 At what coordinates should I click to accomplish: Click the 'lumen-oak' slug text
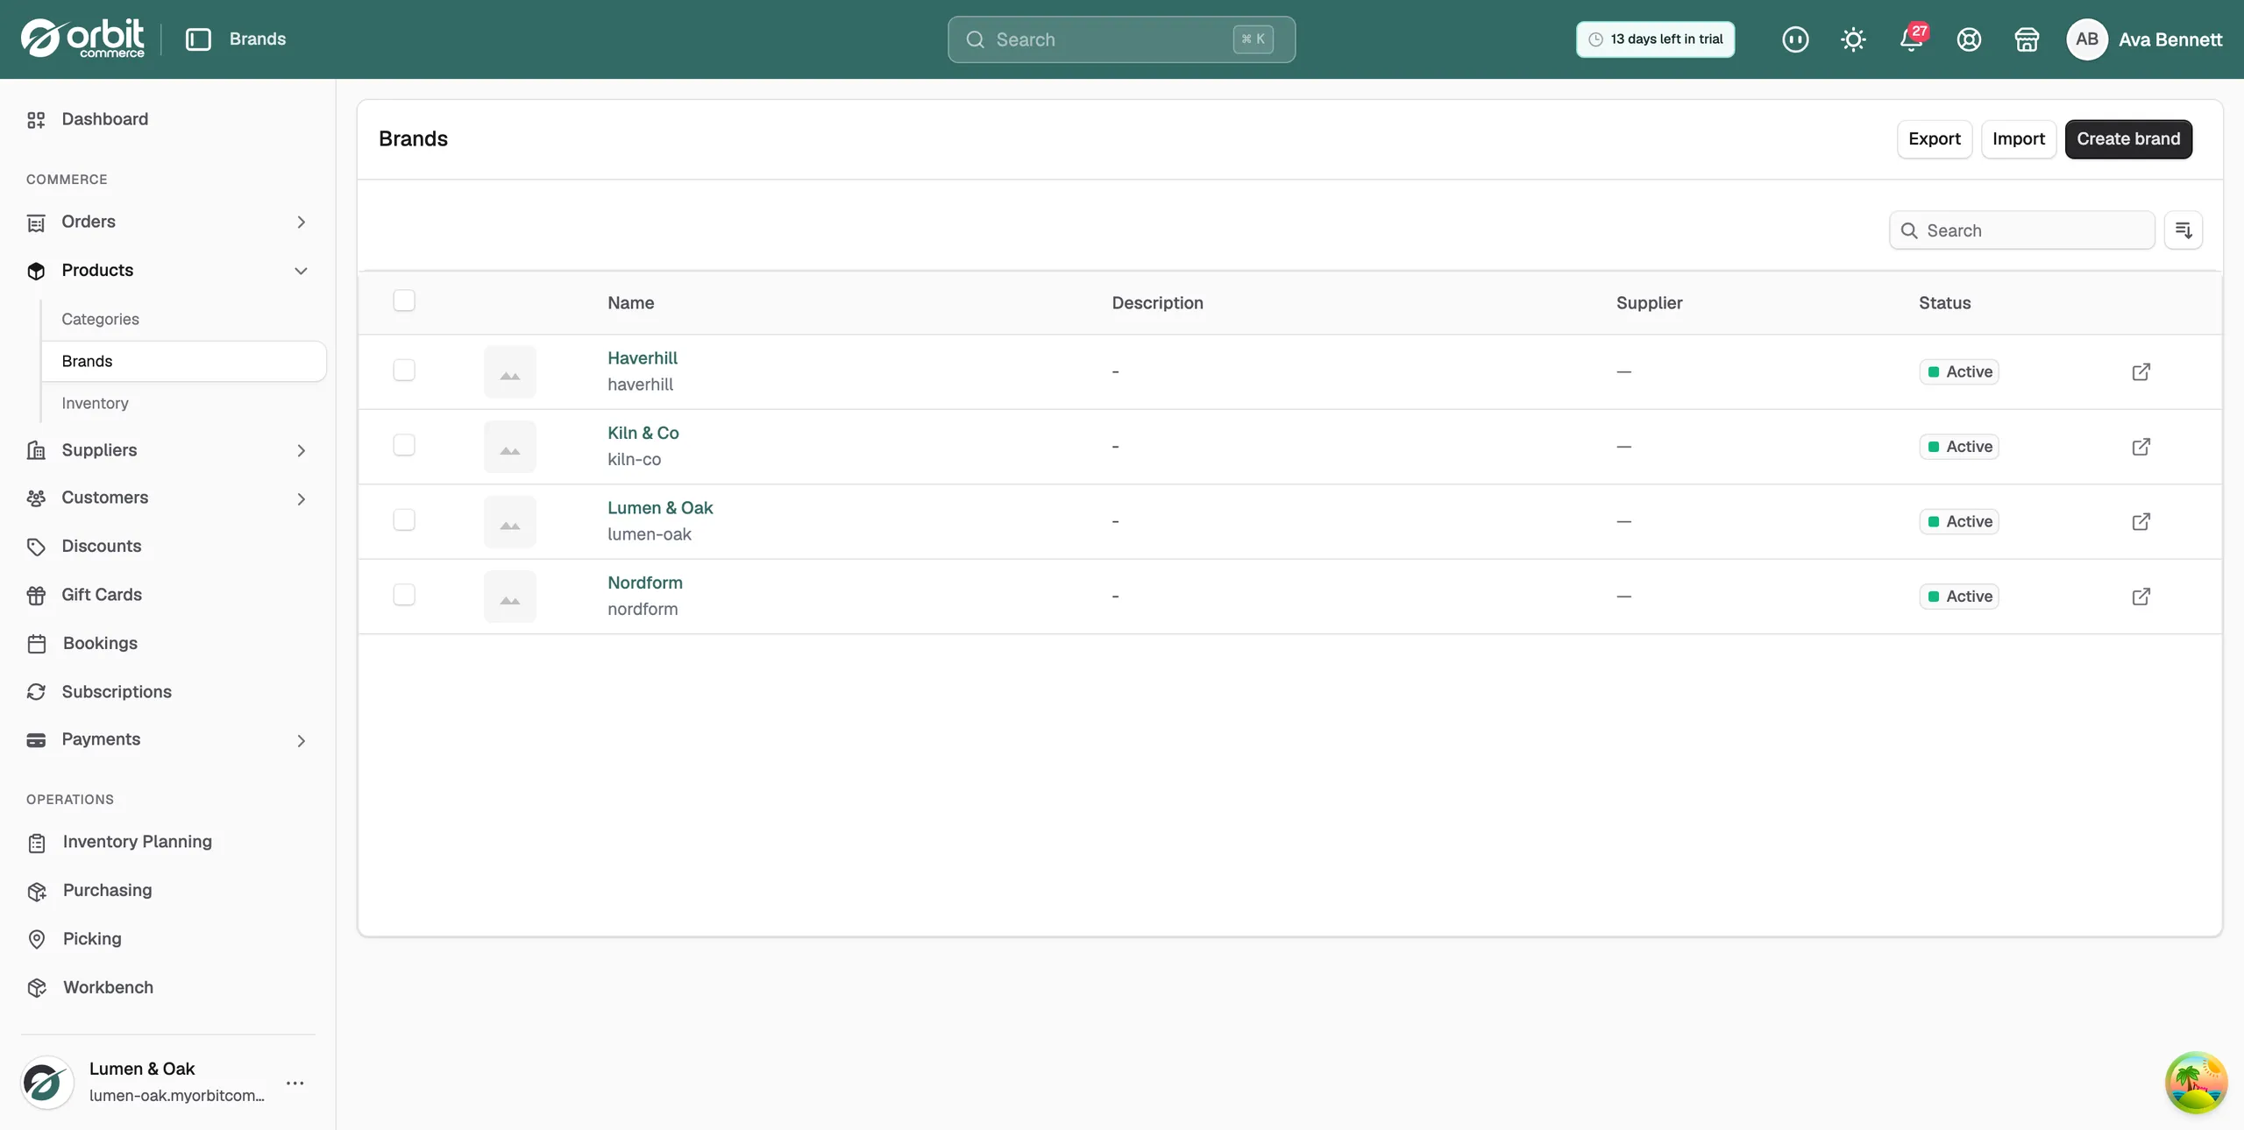point(650,534)
